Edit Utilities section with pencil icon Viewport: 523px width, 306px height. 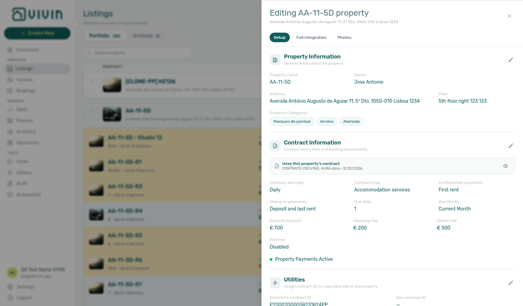[x=510, y=283]
